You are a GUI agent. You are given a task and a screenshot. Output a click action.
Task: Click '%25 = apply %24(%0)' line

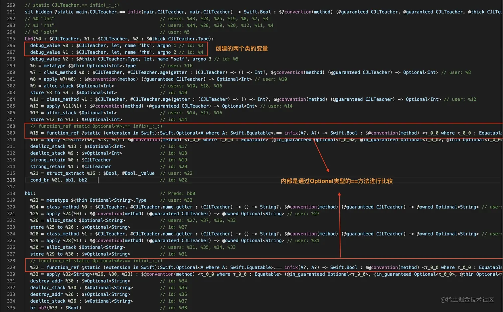coord(175,214)
